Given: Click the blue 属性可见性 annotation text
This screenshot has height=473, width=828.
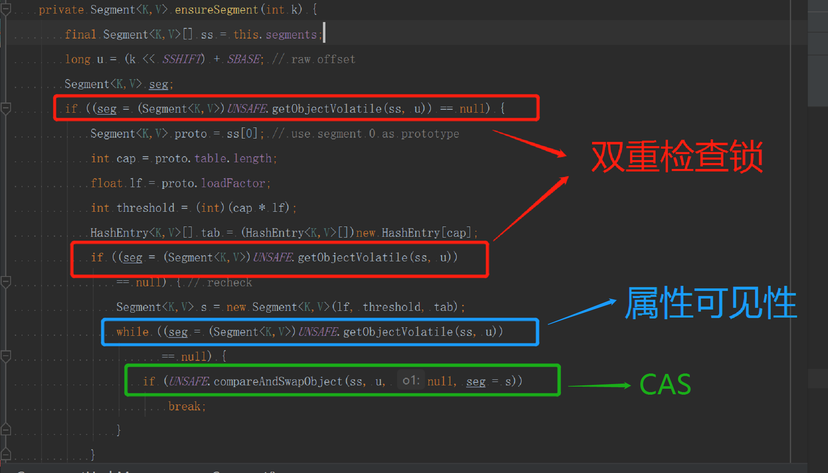Looking at the screenshot, I should (711, 302).
